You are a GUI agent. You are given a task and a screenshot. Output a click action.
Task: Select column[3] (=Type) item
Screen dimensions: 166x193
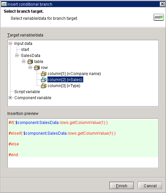point(64,86)
